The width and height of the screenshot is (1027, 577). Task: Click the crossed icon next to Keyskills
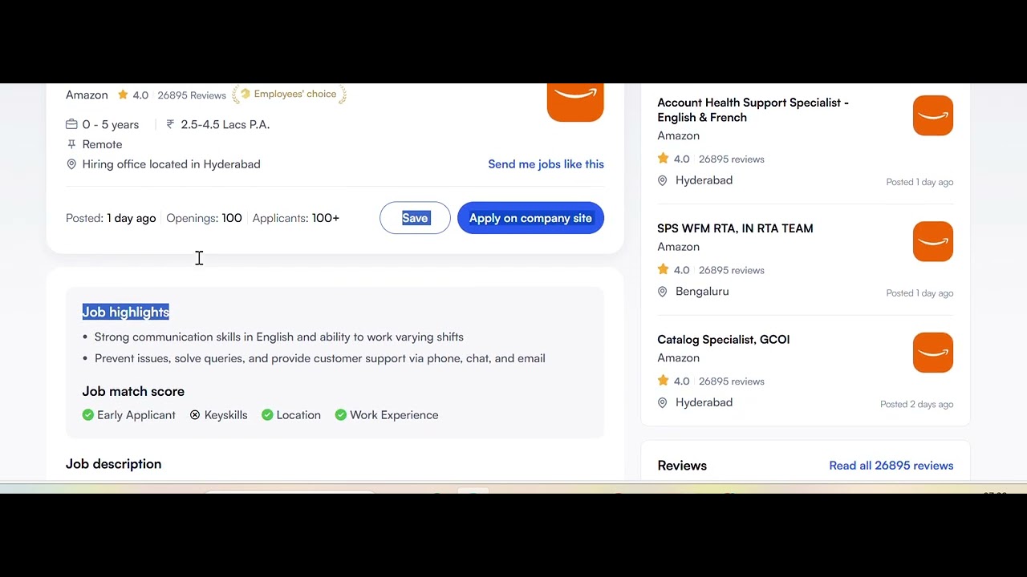tap(195, 415)
